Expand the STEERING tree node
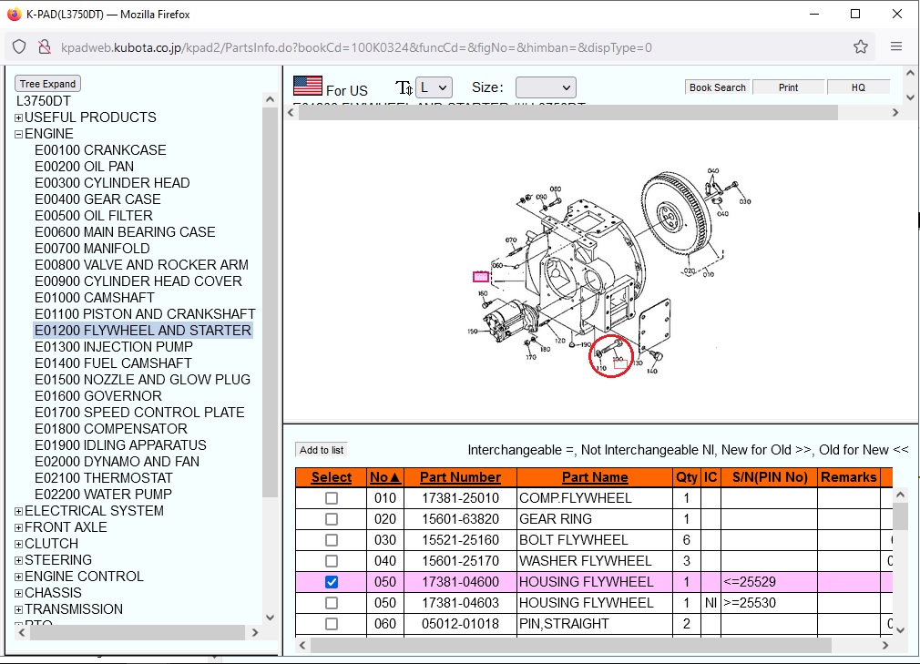The image size is (920, 664). click(x=19, y=561)
